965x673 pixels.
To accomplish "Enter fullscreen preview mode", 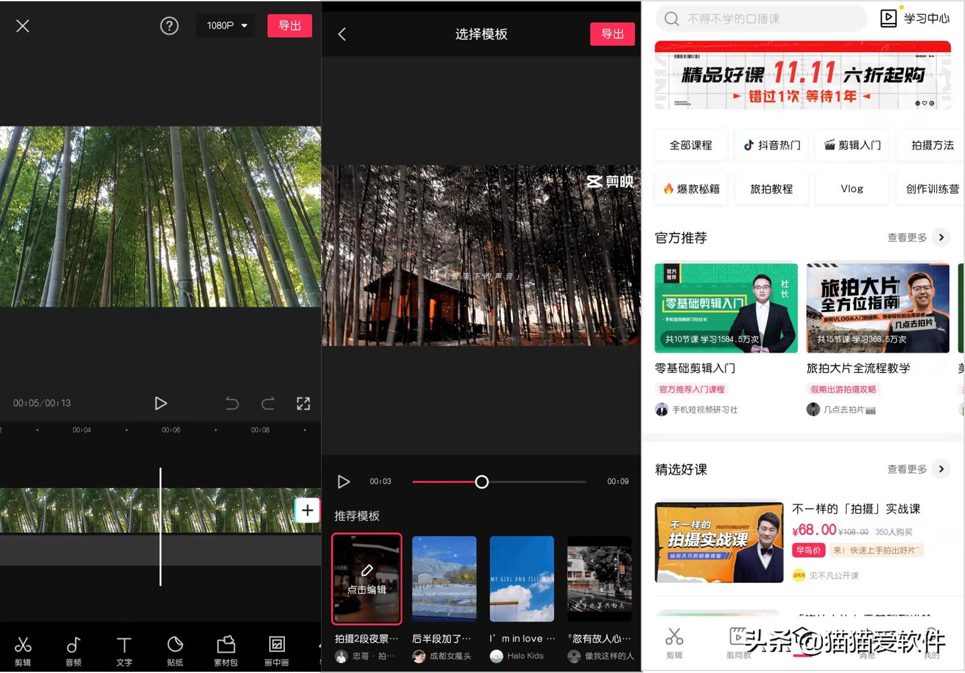I will [303, 403].
